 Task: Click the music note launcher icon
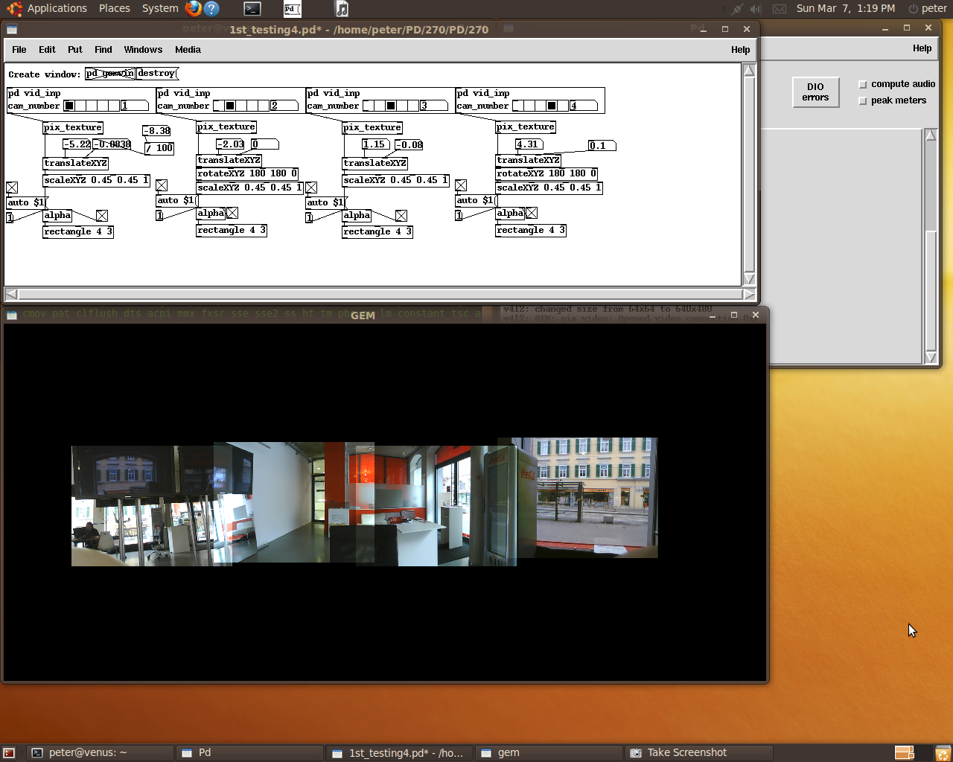pos(342,9)
